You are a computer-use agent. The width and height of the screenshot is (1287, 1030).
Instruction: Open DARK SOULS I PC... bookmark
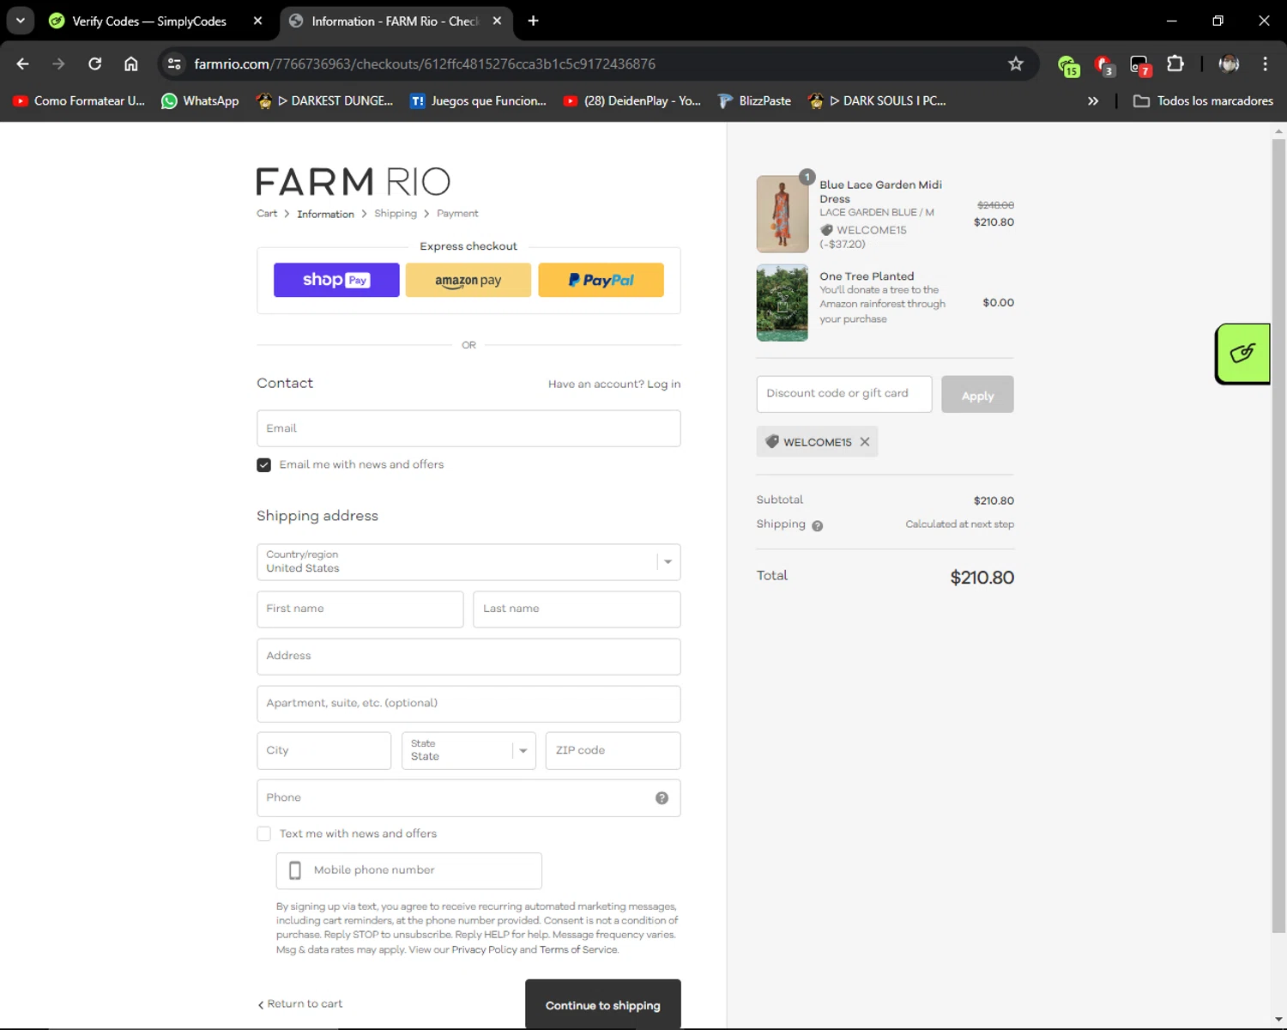coord(877,100)
